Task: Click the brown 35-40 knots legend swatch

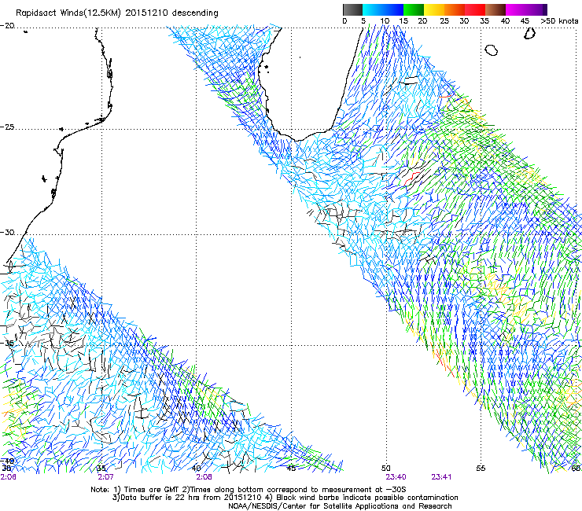Action: (x=495, y=9)
